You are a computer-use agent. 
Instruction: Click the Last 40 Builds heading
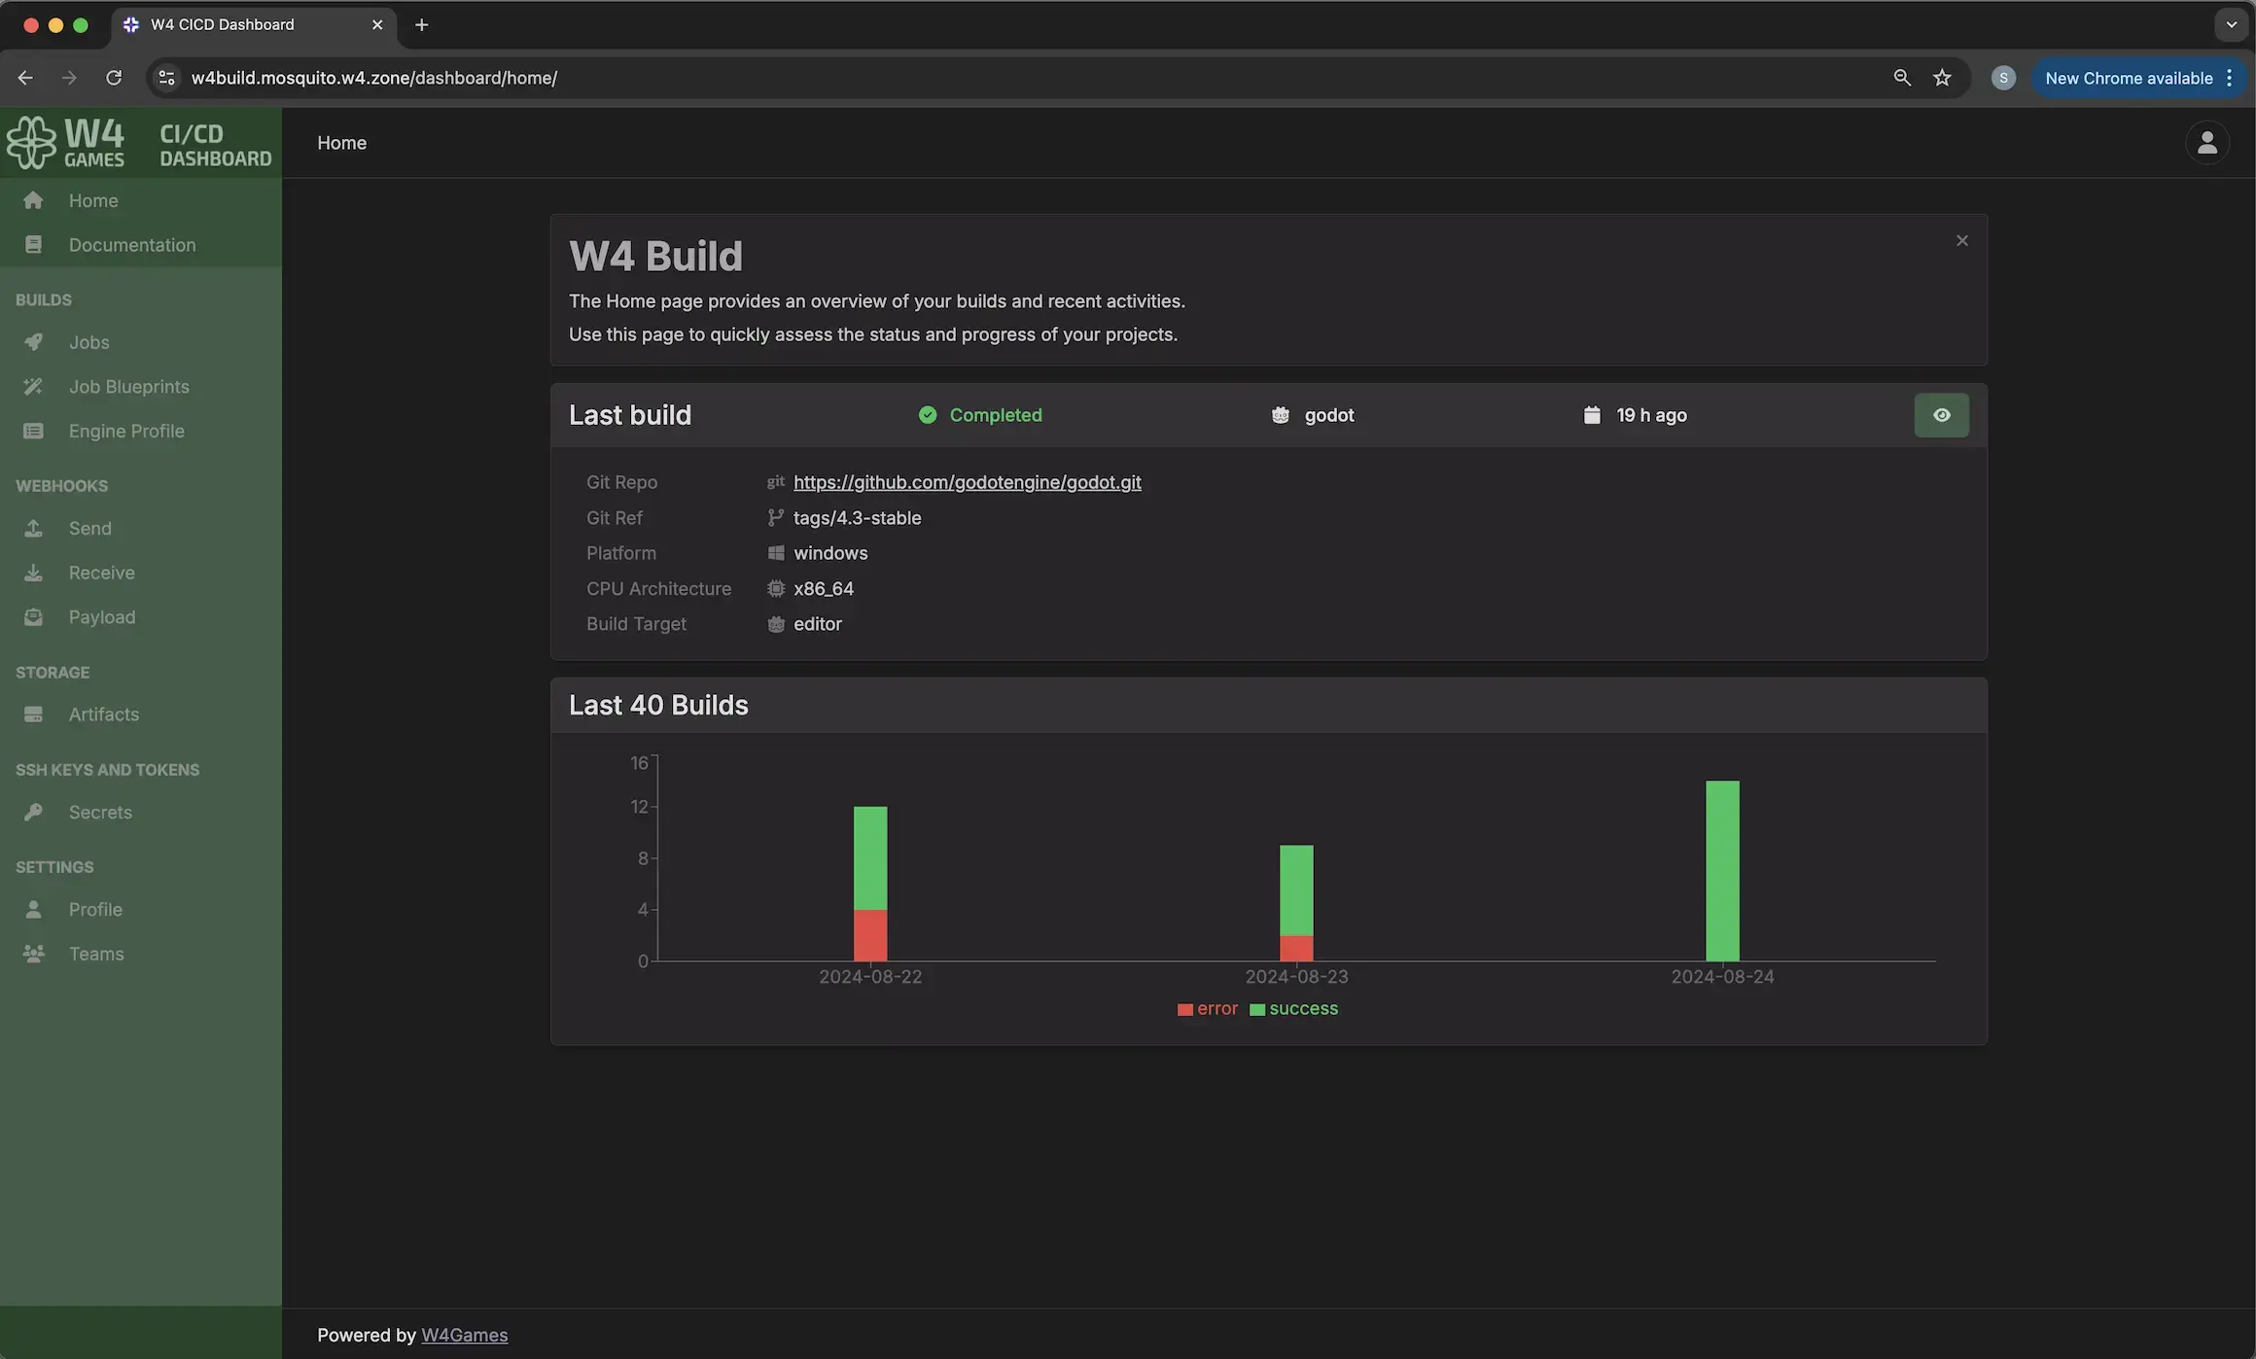pos(658,705)
